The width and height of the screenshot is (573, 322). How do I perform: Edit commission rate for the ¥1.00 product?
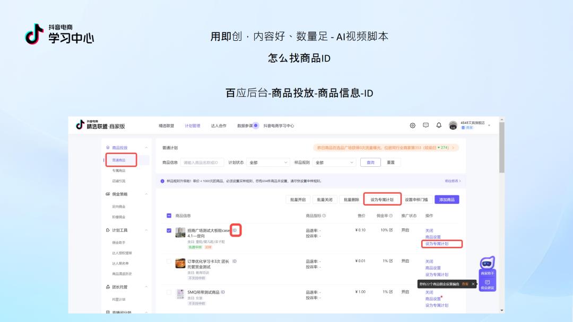[391, 292]
